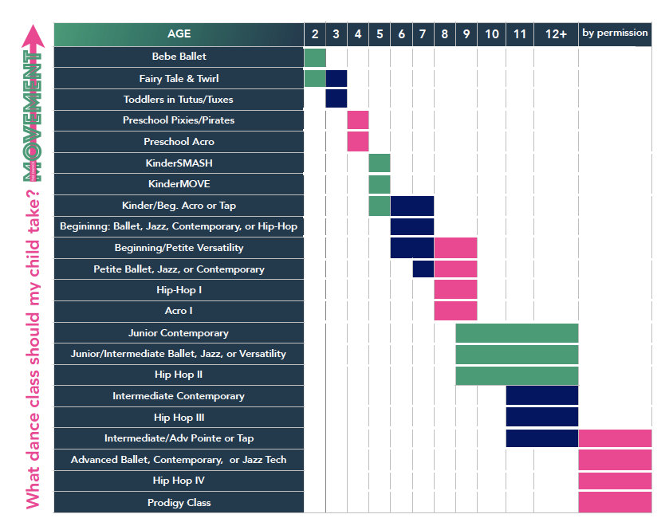Image resolution: width=669 pixels, height=526 pixels.
Task: Click green bar in Junior Contemporary row
Action: (517, 333)
